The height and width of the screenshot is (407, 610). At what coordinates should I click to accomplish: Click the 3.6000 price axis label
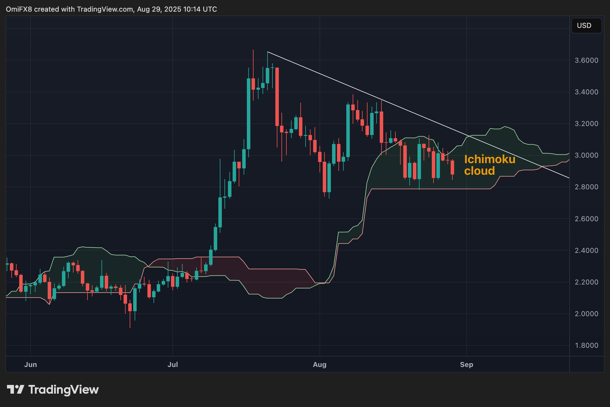click(x=586, y=60)
